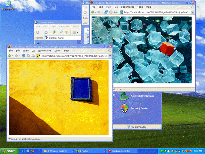The image size is (205, 154).
Task: Open Bookmarks menu in front Firefox window
Action: pos(45,51)
